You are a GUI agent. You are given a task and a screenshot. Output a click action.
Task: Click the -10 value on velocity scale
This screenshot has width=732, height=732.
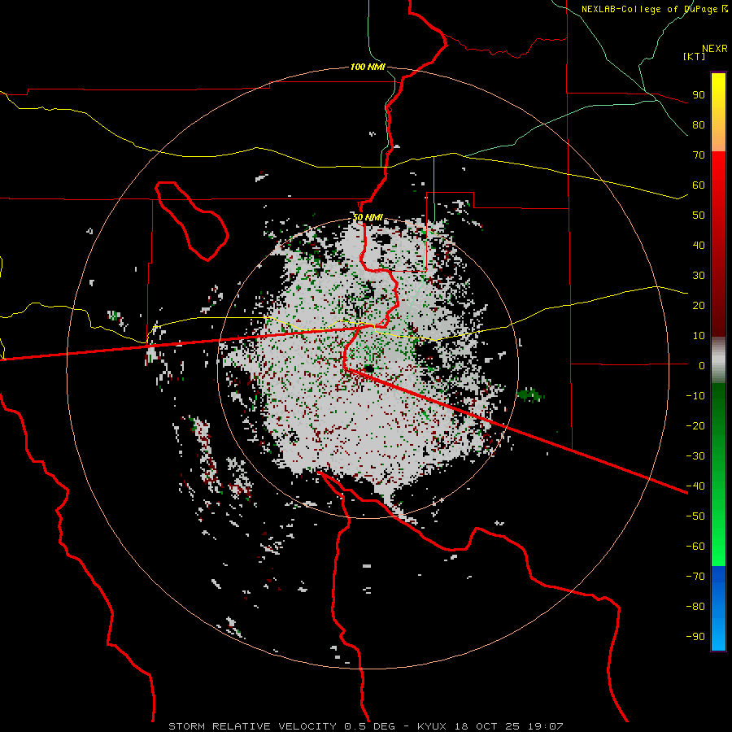(x=695, y=396)
